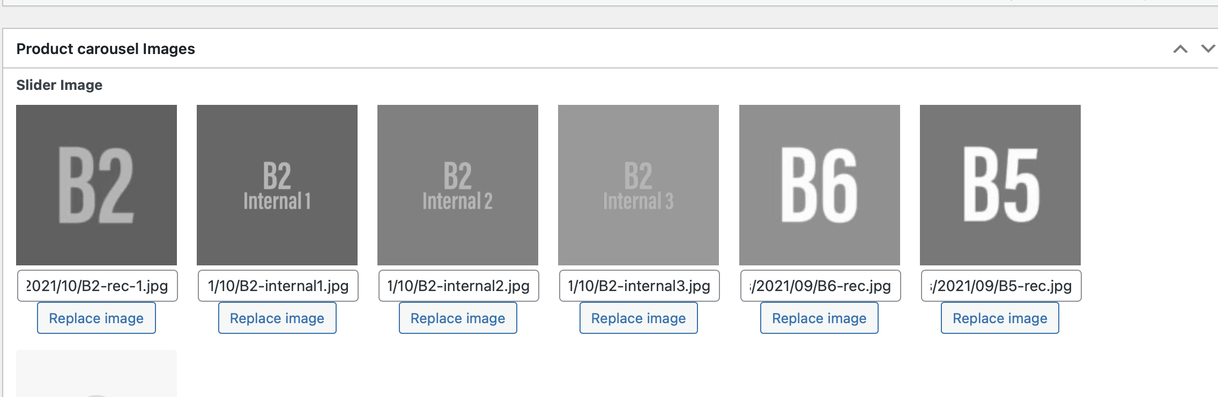
Task: Move the Product carousel Images panel down
Action: click(1208, 49)
